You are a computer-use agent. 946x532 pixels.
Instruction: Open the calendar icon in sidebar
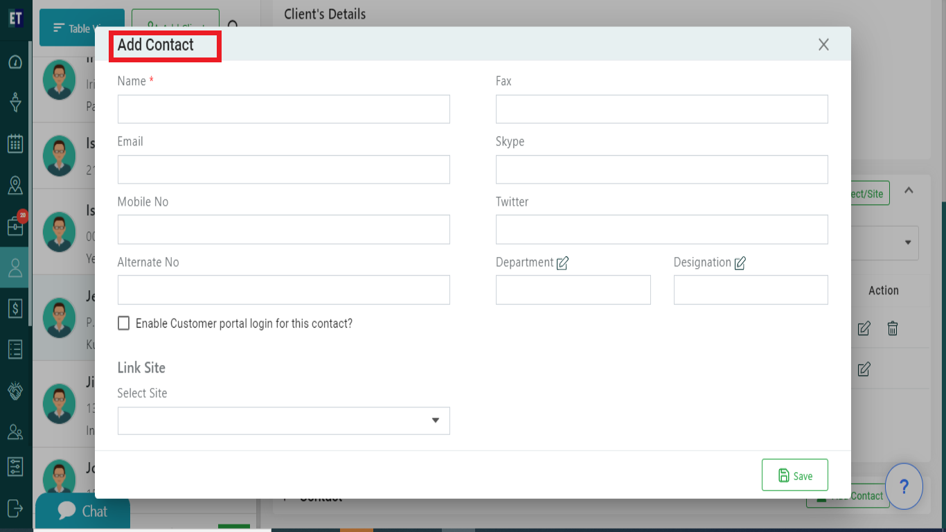pyautogui.click(x=15, y=144)
